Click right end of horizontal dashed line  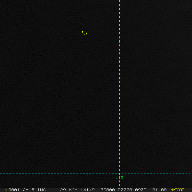point(191,173)
